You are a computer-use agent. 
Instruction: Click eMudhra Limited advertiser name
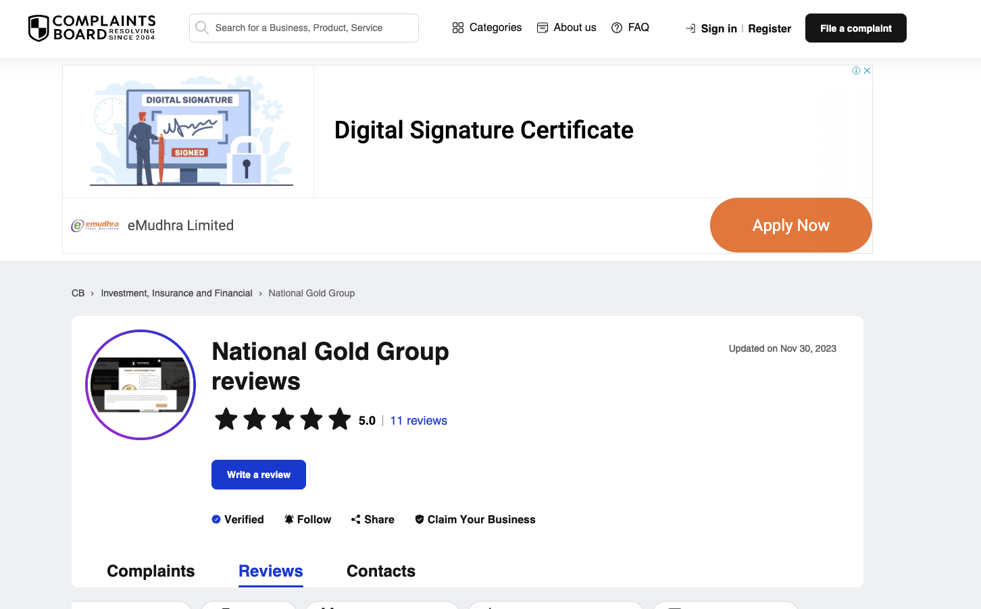[180, 226]
